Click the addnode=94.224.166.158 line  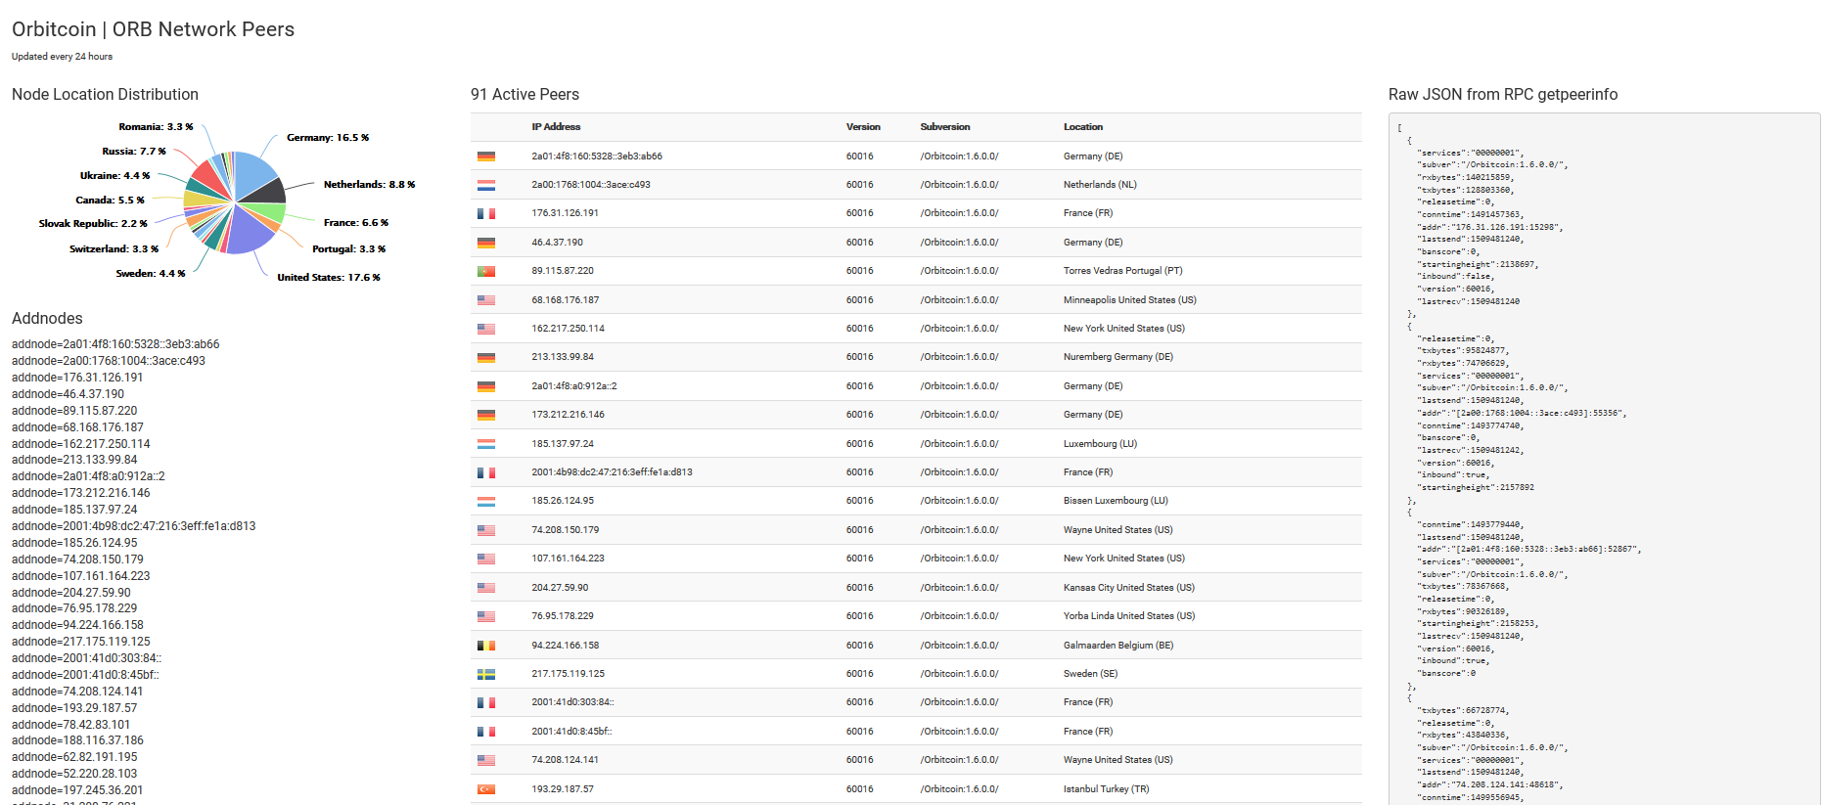click(77, 625)
